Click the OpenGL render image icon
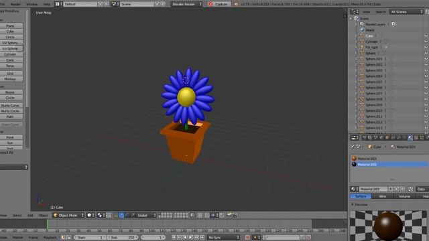 (229, 216)
